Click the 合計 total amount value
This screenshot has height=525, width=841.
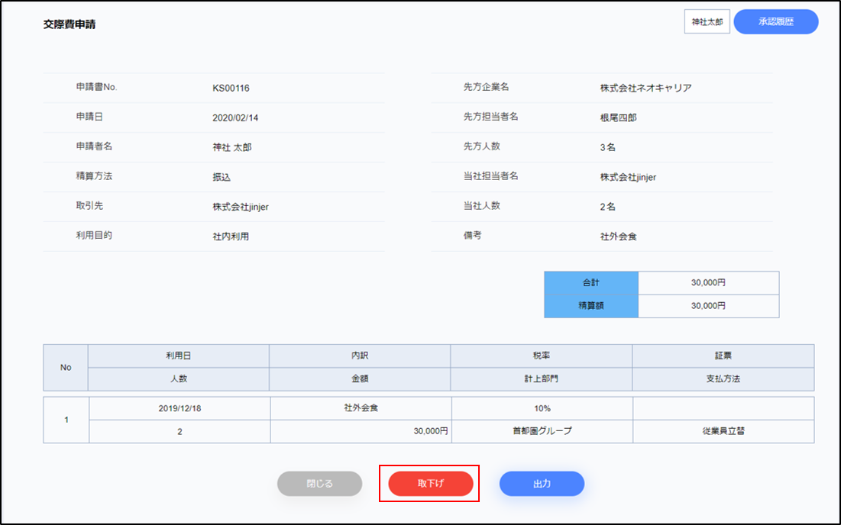coord(708,283)
